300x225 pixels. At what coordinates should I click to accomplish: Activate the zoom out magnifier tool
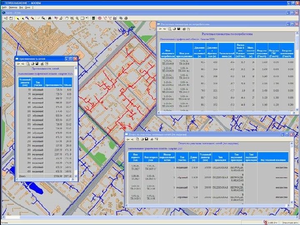point(77,18)
